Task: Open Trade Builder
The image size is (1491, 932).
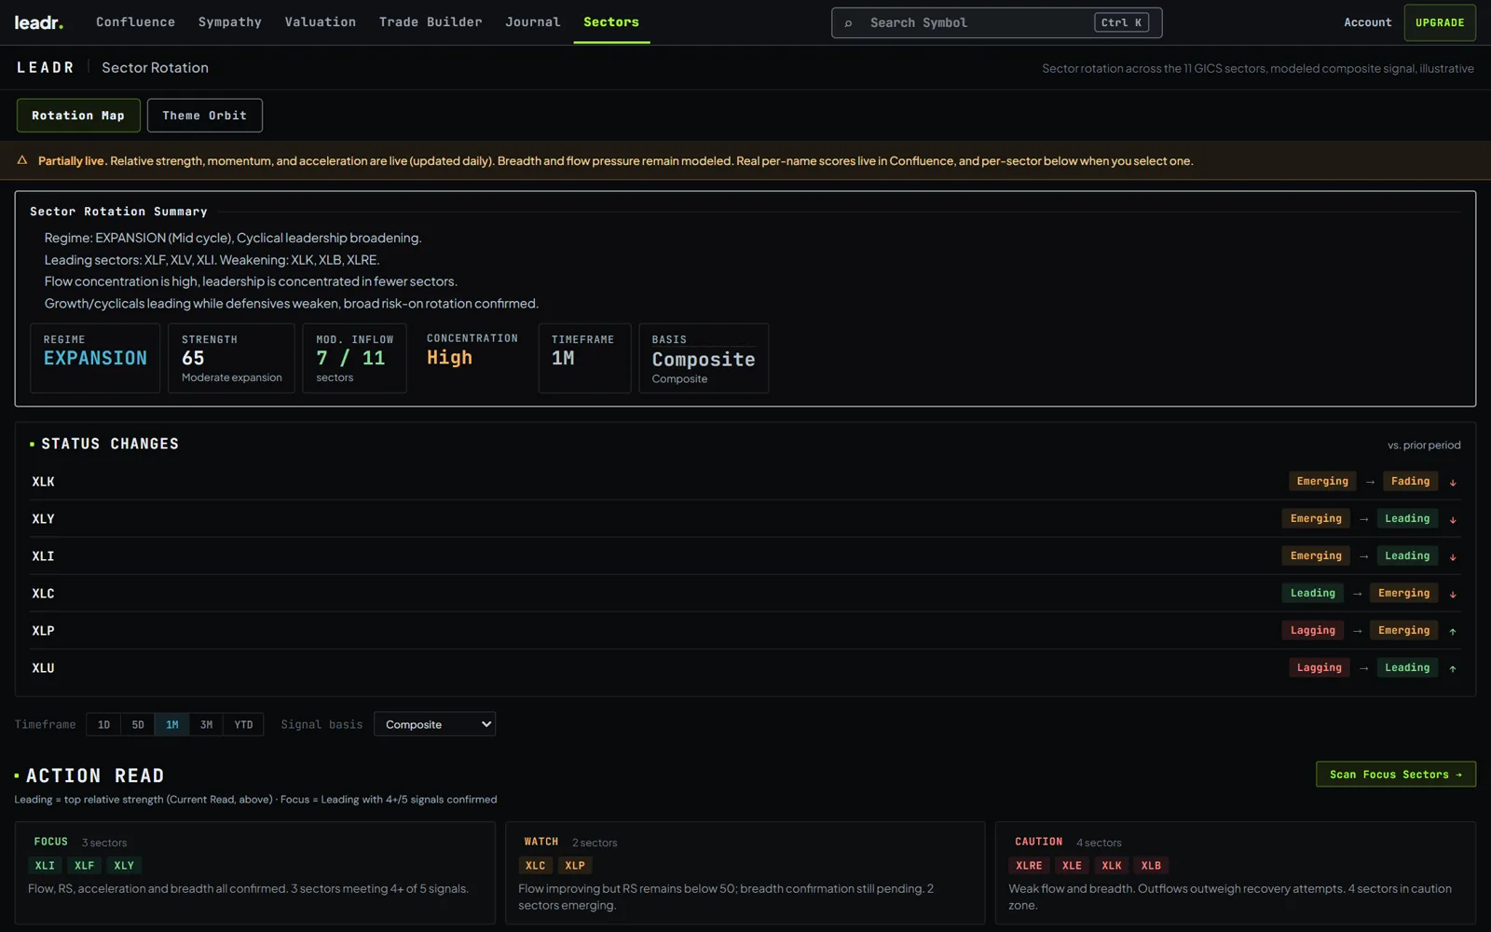Action: coord(431,22)
